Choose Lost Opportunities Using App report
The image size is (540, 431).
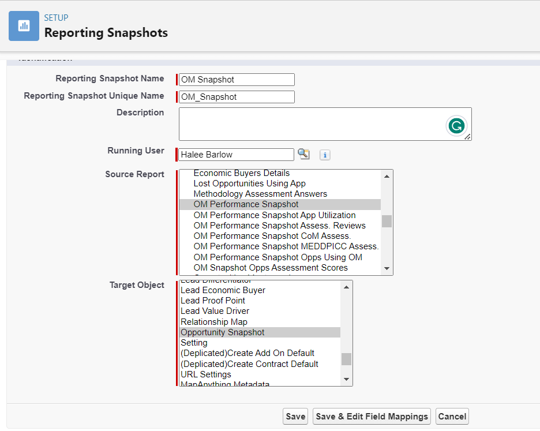click(249, 183)
